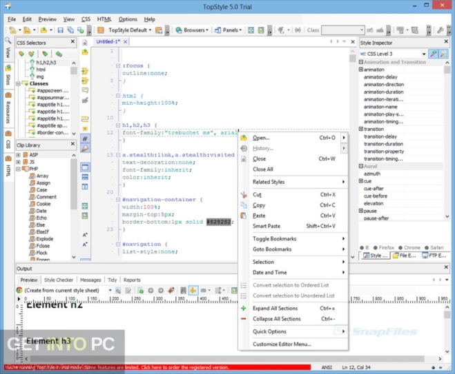Open the Panels toolbar dropdown

coord(228,30)
